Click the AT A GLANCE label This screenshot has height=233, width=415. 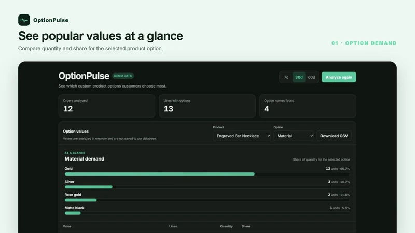pos(75,153)
